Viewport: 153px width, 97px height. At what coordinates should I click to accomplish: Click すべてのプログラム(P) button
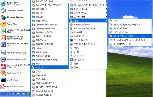tap(15, 93)
